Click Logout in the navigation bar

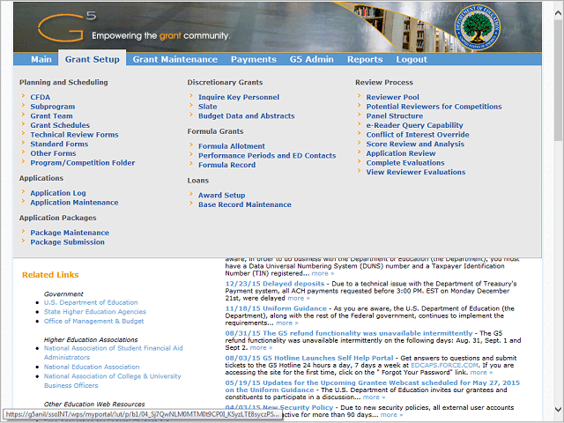[x=412, y=59]
